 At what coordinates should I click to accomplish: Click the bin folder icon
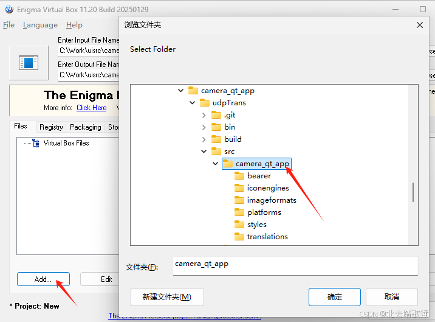point(216,127)
